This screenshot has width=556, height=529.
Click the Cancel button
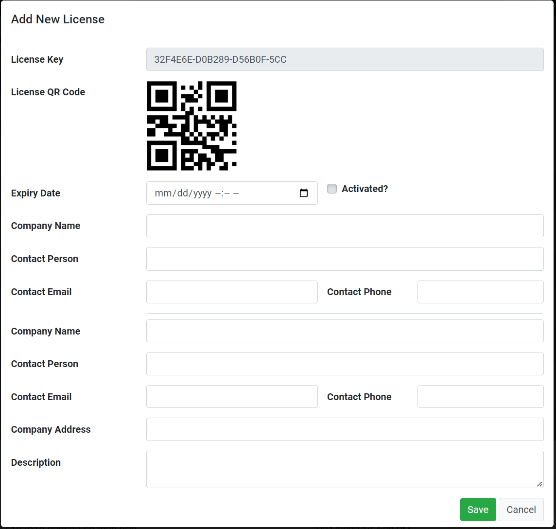pos(521,510)
